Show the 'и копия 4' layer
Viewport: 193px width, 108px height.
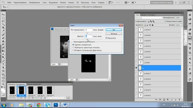point(136,46)
